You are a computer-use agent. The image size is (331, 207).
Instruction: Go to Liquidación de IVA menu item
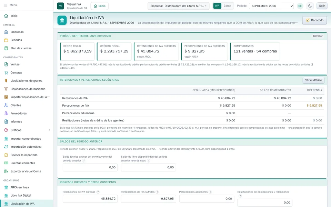(27, 204)
